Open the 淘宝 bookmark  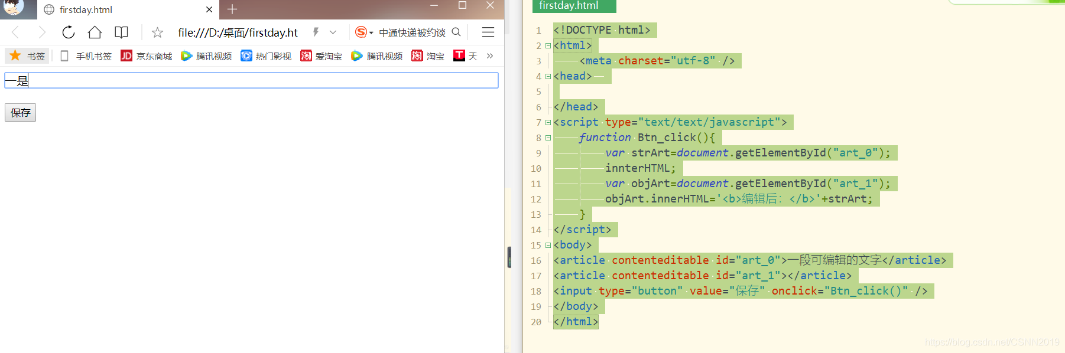(428, 56)
